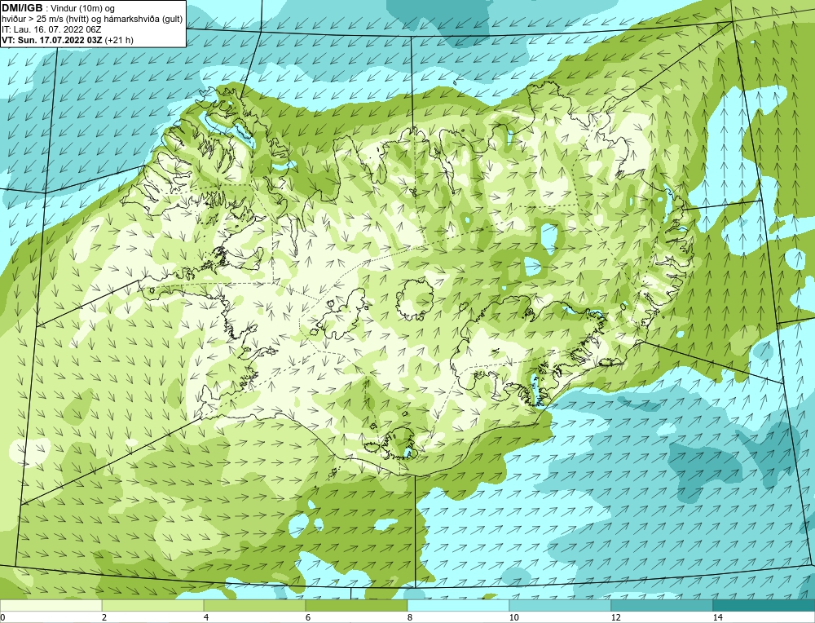Click the legend label '14'
815x623 pixels.
coord(718,617)
